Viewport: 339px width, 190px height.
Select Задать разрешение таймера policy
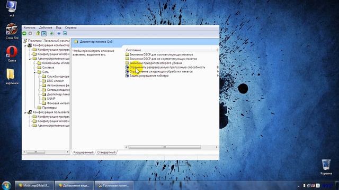149,76
